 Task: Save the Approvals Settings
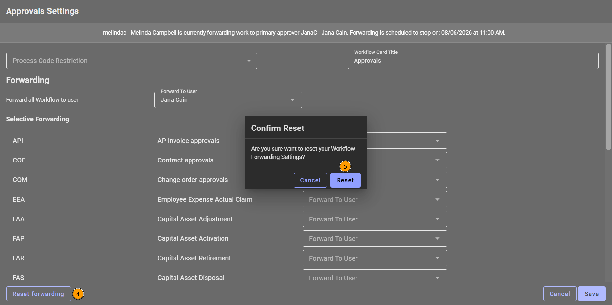click(x=592, y=294)
